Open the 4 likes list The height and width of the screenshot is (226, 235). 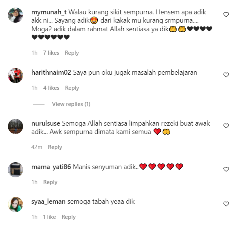tap(51, 88)
